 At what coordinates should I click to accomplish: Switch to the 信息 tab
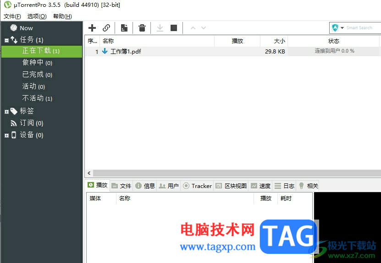[145, 186]
